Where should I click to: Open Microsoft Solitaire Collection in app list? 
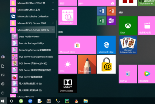coord(33,16)
